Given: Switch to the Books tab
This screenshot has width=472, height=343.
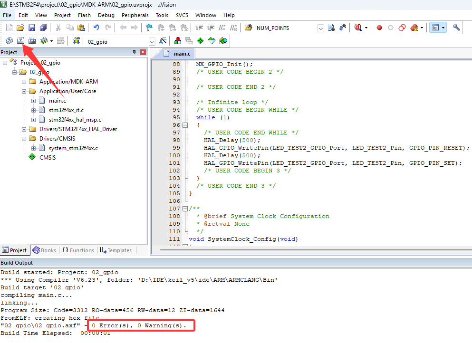Looking at the screenshot, I should pyautogui.click(x=45, y=250).
